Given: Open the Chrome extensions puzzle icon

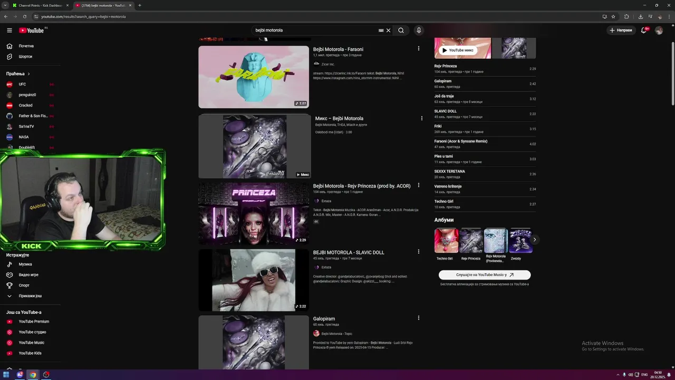Looking at the screenshot, I should 626,16.
